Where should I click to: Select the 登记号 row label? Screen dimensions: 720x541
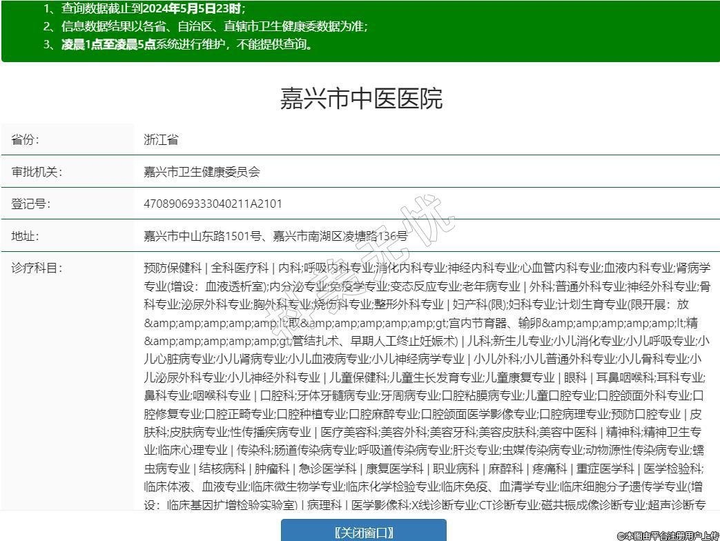(31, 204)
